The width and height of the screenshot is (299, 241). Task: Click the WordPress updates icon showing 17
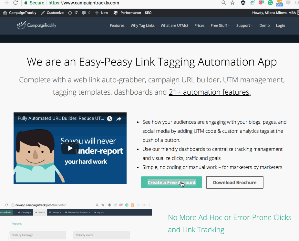[x=73, y=13]
